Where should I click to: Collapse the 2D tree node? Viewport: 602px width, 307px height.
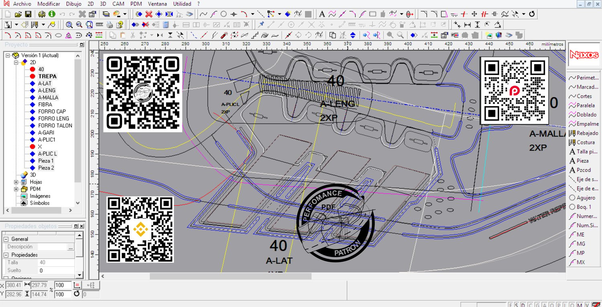pos(16,63)
